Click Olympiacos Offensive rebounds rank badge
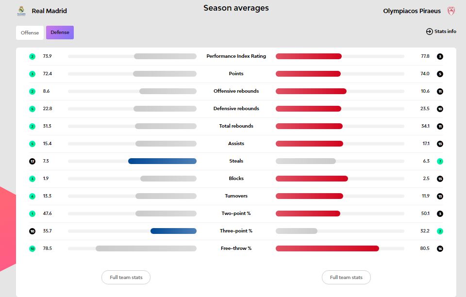Viewport: 466px width, 297px height. (x=440, y=91)
